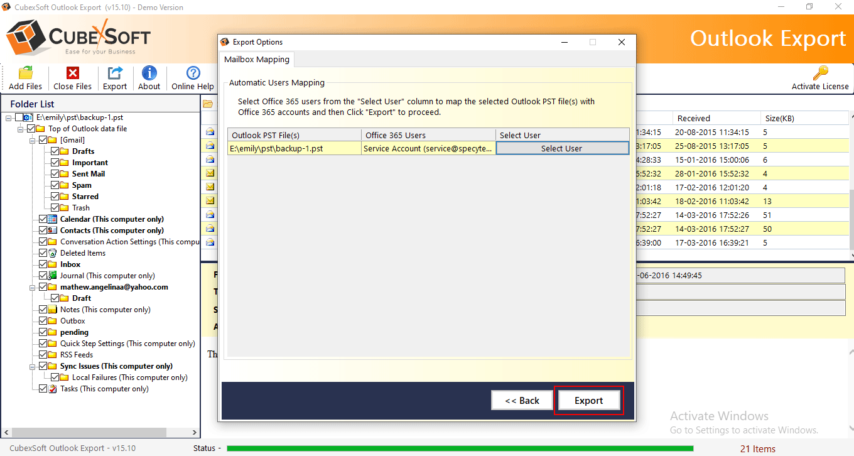Select the 14-03-2016 17:52:26 mail row
This screenshot has height=456, width=854.
pyautogui.click(x=741, y=215)
